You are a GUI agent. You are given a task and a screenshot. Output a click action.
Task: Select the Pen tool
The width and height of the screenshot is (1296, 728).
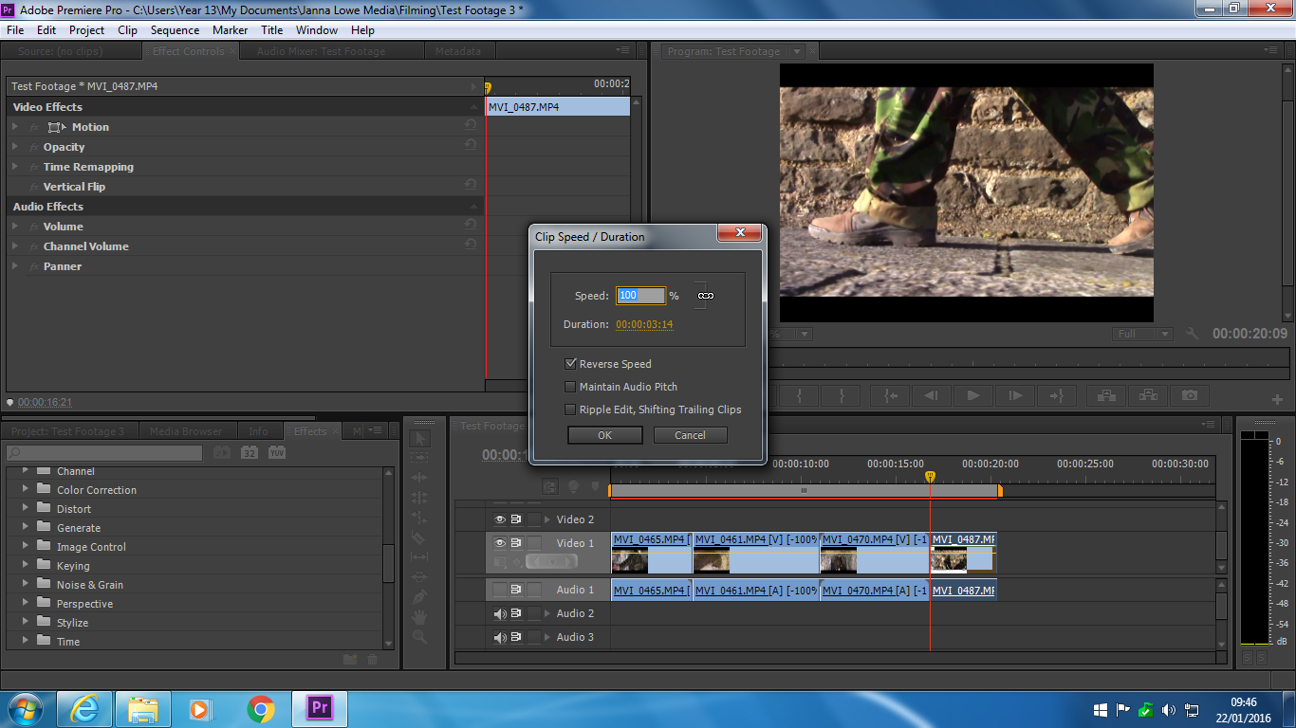click(x=420, y=597)
